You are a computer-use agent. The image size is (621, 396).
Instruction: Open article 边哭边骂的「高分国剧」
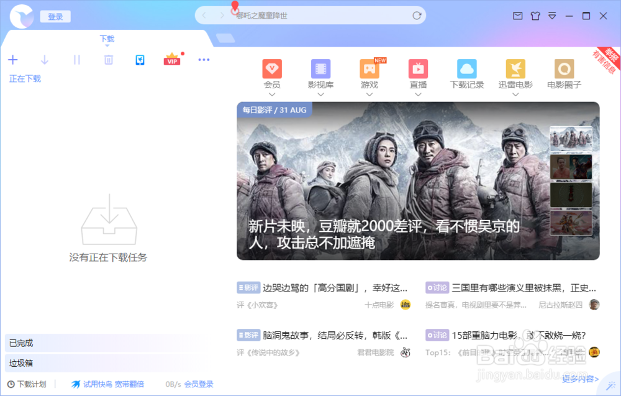tap(335, 288)
